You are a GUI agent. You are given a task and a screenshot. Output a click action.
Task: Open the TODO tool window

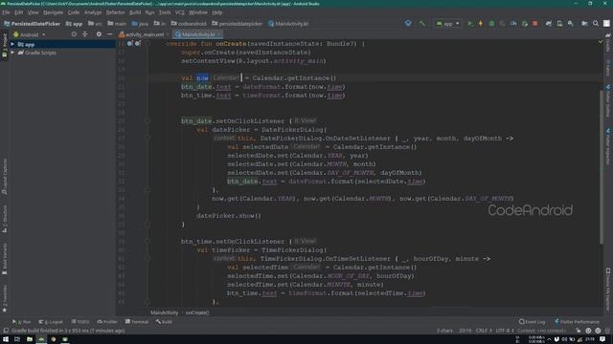80,322
